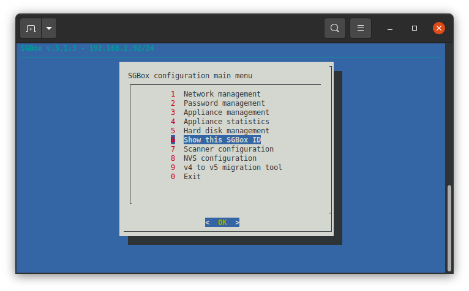
Task: Open a new terminal tab
Action: pos(31,28)
